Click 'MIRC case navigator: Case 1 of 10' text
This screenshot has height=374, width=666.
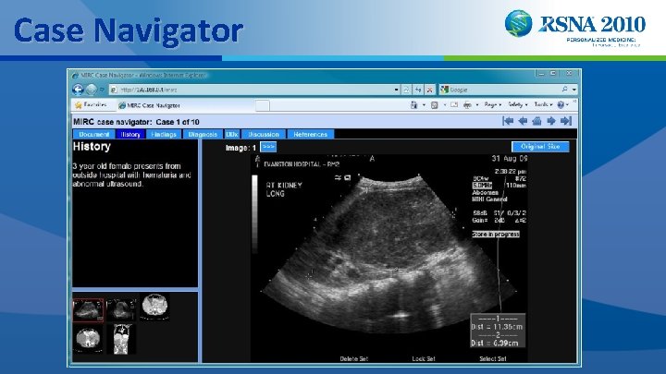point(136,122)
